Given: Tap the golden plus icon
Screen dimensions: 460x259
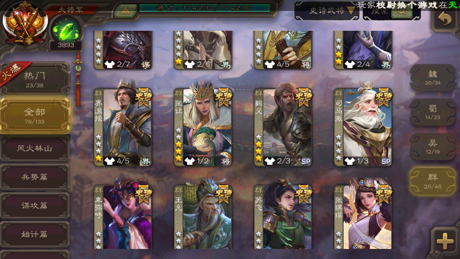Looking at the screenshot, I should click(x=445, y=241).
